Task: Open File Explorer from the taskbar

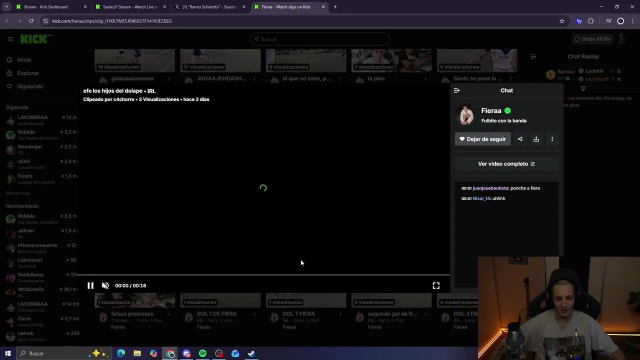Action: coord(137,353)
